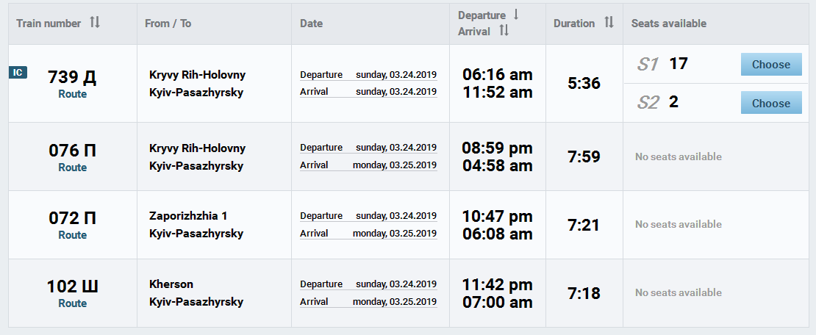Screen dimensions: 816x335
Task: Open Route link for train 739 Д
Action: point(72,94)
